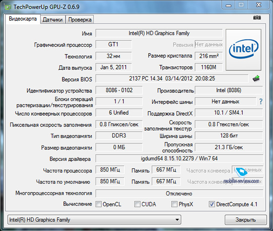The image size is (273, 231).
Task: Click the 32 нм technology field
Action: pos(114,56)
